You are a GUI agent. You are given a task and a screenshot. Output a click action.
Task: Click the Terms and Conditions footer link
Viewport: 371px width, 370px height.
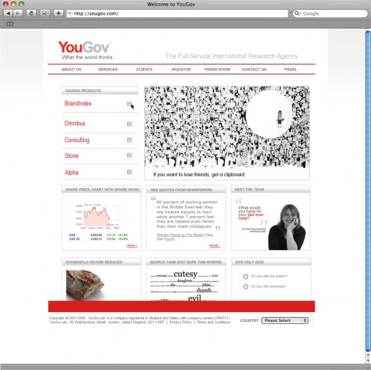click(x=214, y=322)
